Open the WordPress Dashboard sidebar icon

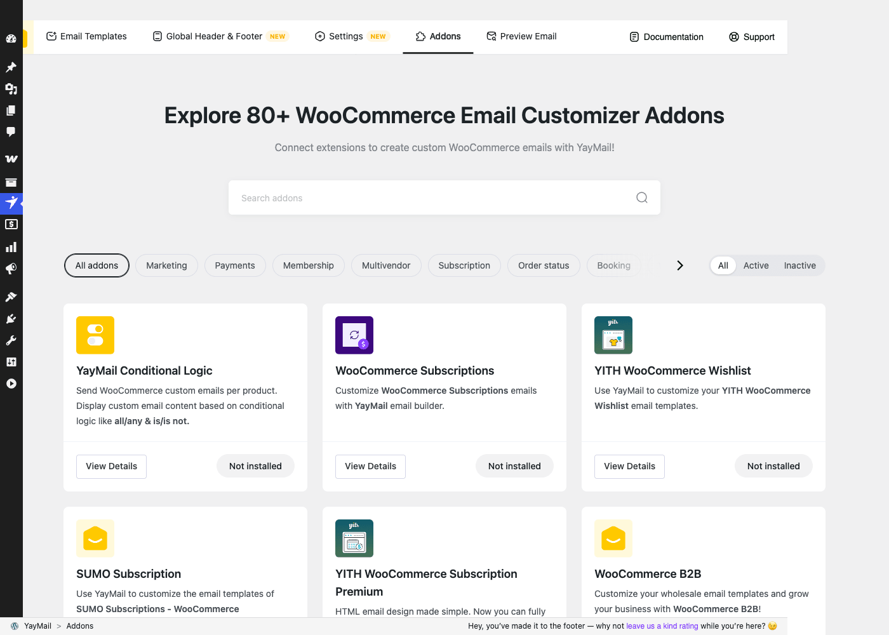click(x=11, y=39)
